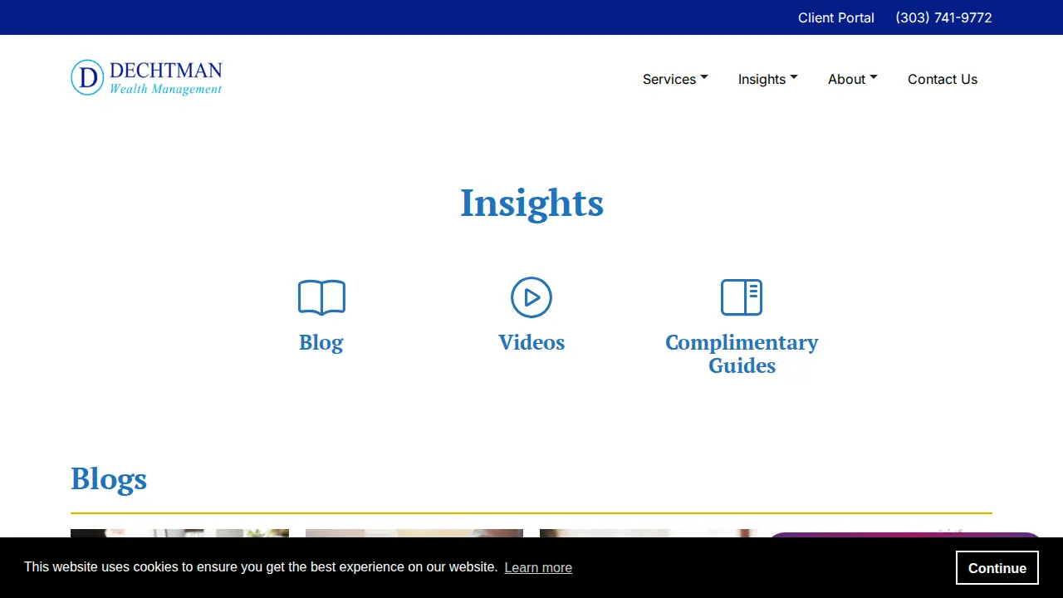Click the Insights page heading
The width and height of the screenshot is (1063, 598).
[x=531, y=203]
